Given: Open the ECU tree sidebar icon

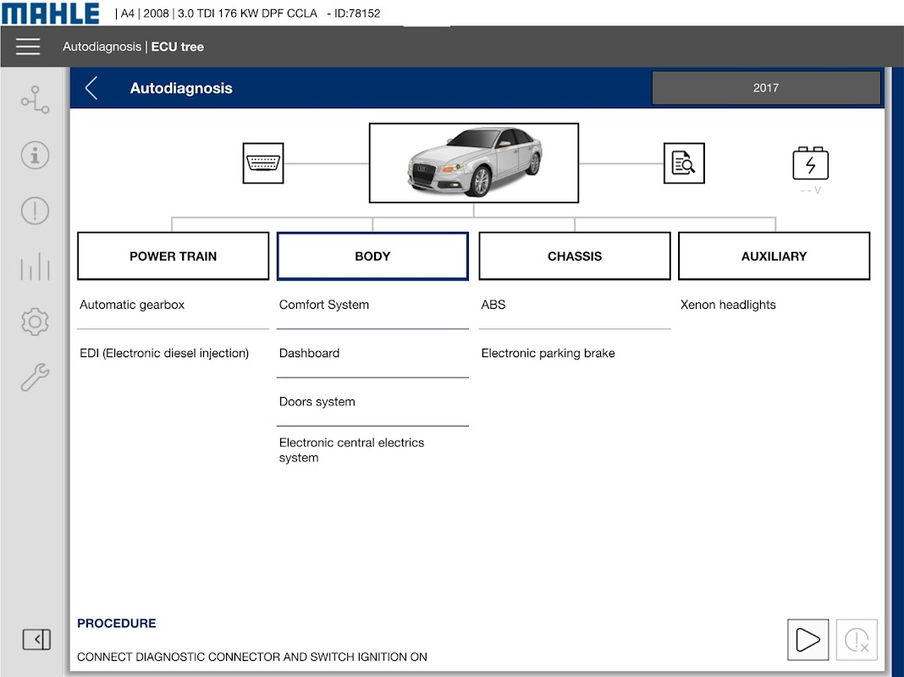Looking at the screenshot, I should pos(36,100).
